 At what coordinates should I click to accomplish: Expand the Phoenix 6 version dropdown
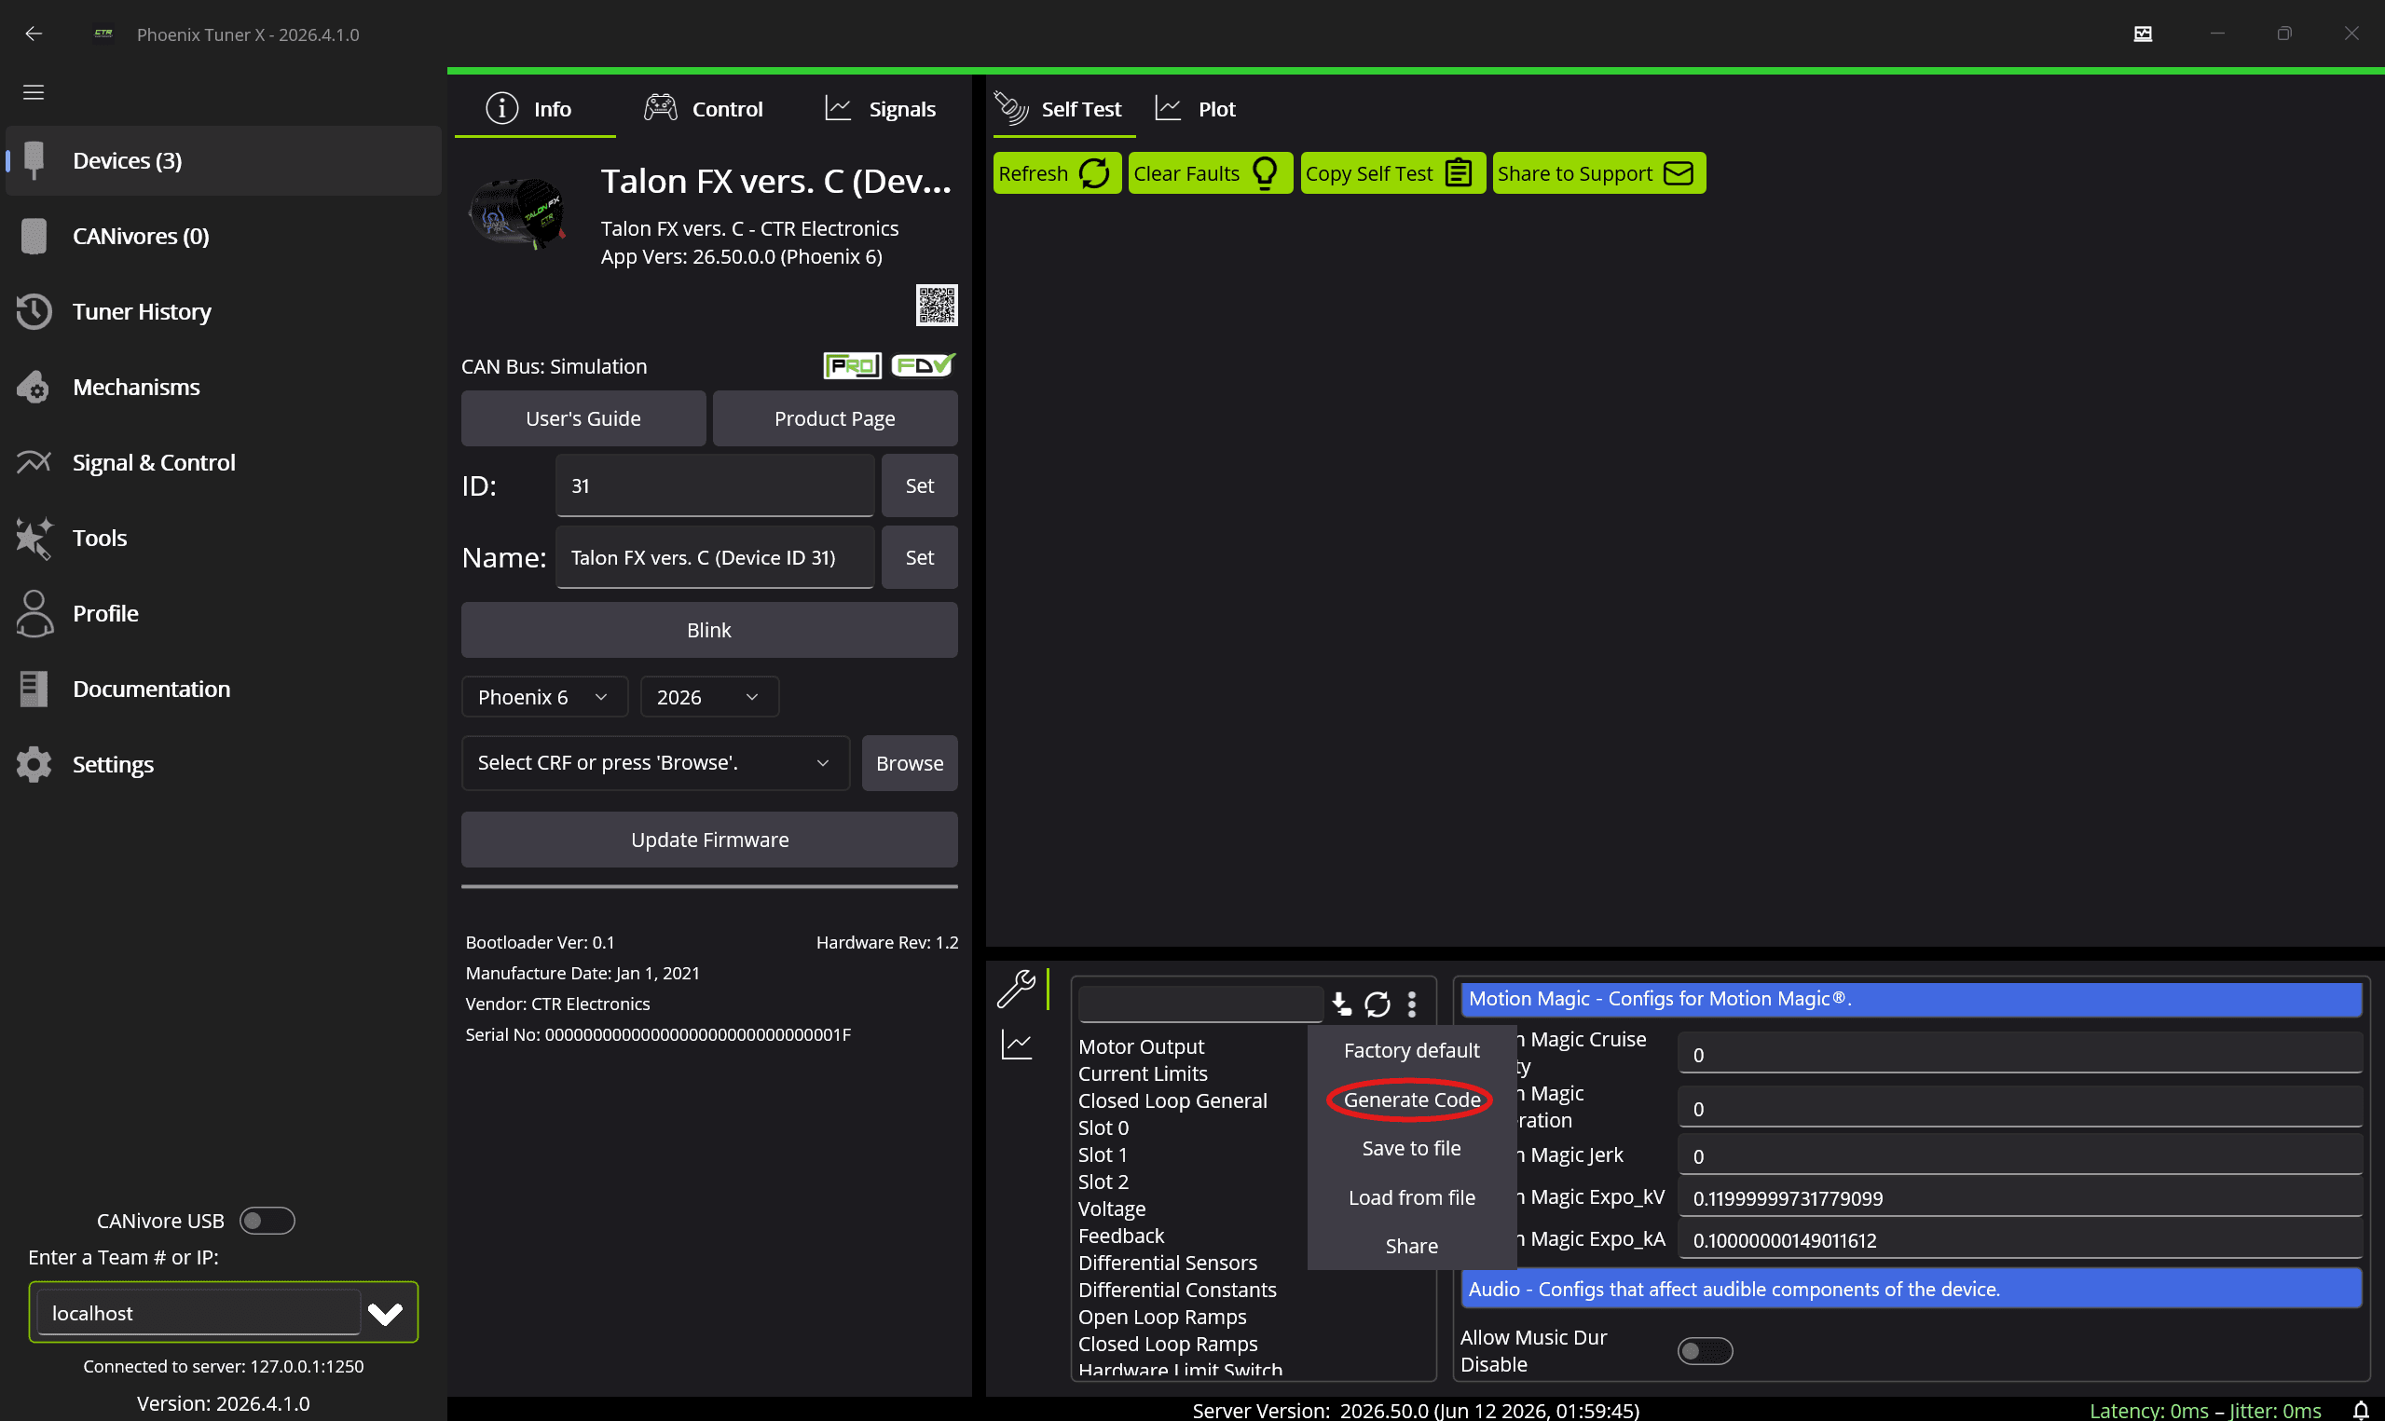544,697
